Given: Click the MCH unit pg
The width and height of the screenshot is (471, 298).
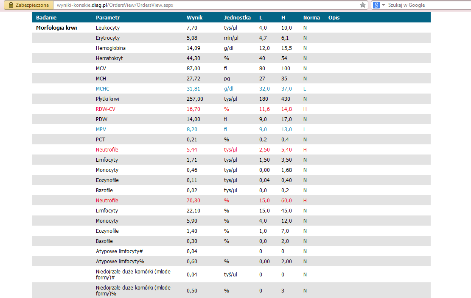Looking at the screenshot, I should [x=227, y=79].
